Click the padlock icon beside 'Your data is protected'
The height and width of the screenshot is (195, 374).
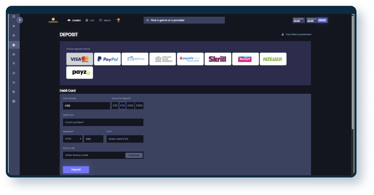282,34
